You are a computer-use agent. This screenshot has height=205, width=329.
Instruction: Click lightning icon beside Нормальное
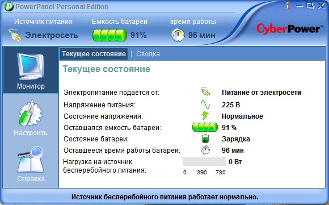tap(205, 116)
